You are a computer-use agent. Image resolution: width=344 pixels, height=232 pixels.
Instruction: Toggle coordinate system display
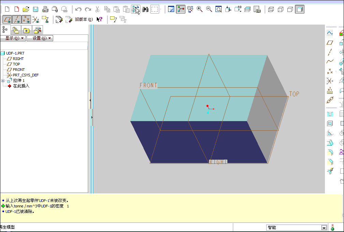tap(36, 19)
